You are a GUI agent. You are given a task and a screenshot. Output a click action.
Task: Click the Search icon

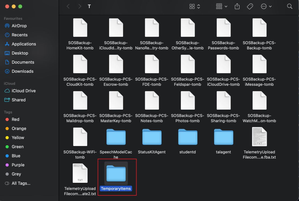click(290, 6)
